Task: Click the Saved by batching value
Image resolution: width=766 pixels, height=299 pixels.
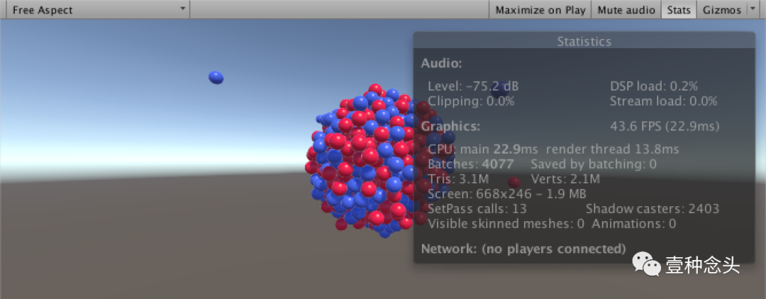Action: 594,164
